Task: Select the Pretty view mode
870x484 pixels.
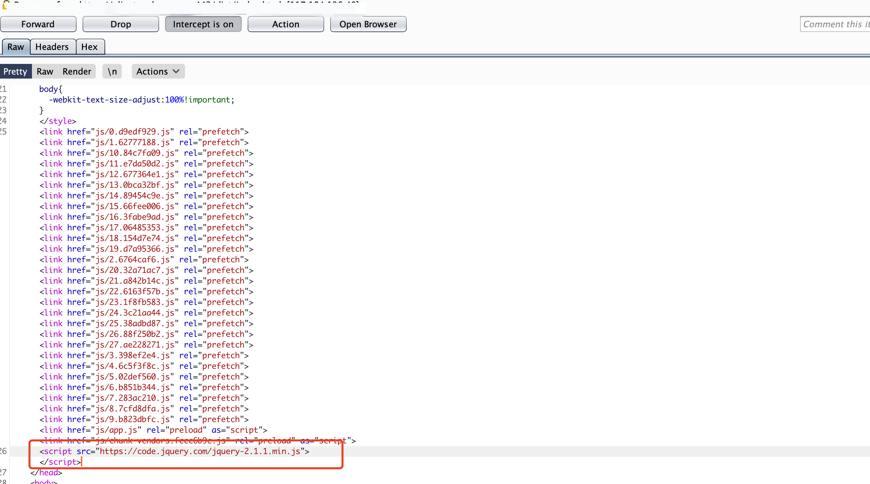Action: click(x=15, y=72)
